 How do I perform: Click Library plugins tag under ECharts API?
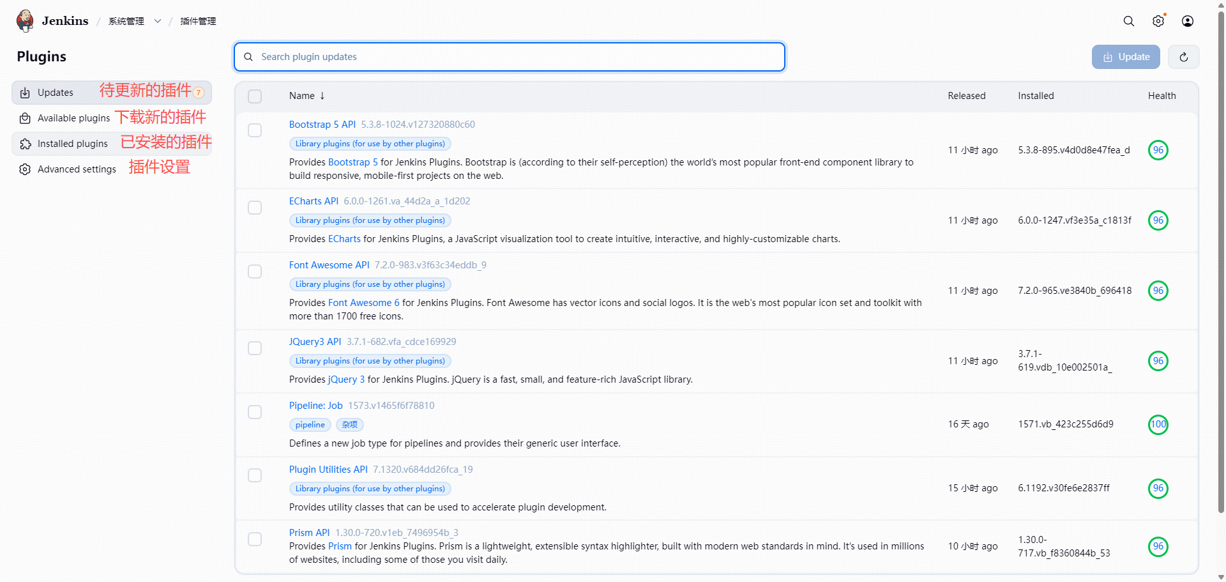(x=370, y=220)
